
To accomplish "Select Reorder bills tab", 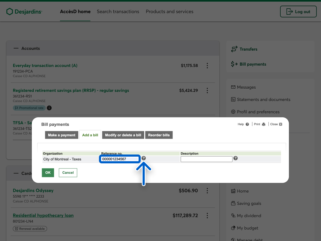I will 159,135.
